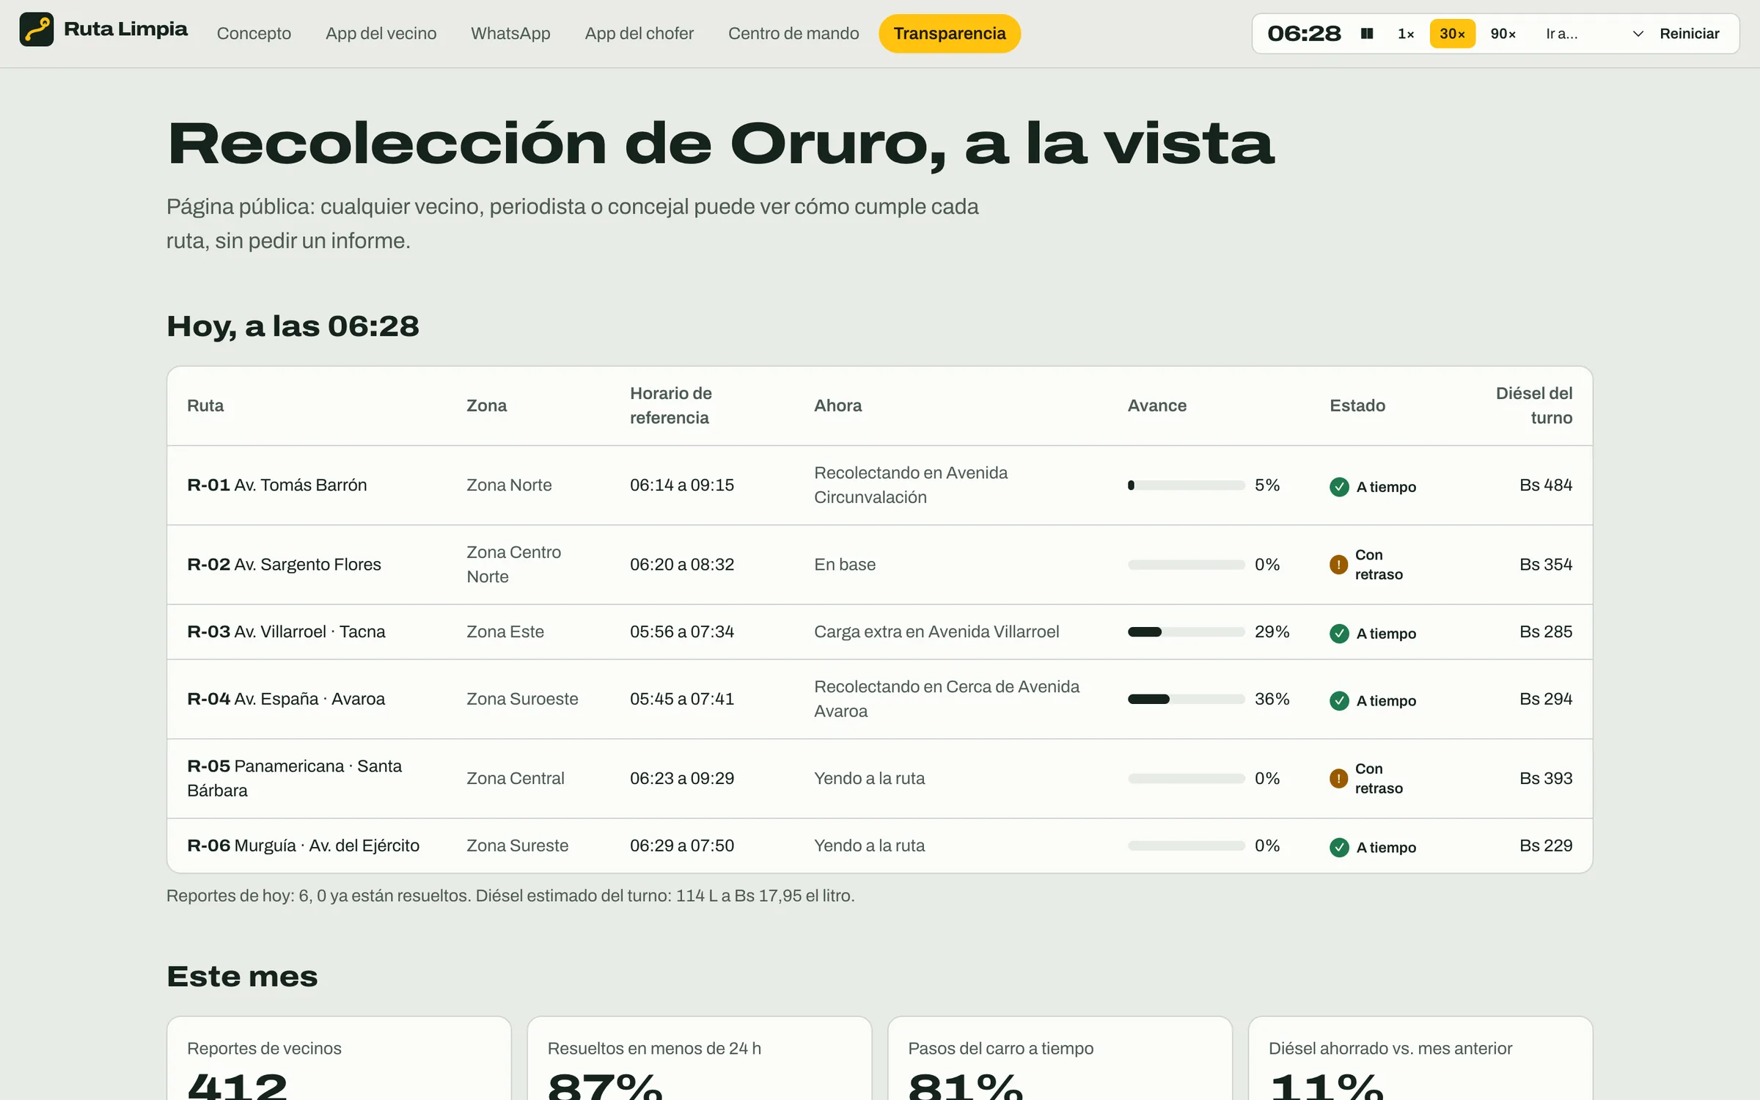Select route R-06 Murguía · Av. del Ejército
Viewport: 1760px width, 1100px height.
point(303,846)
